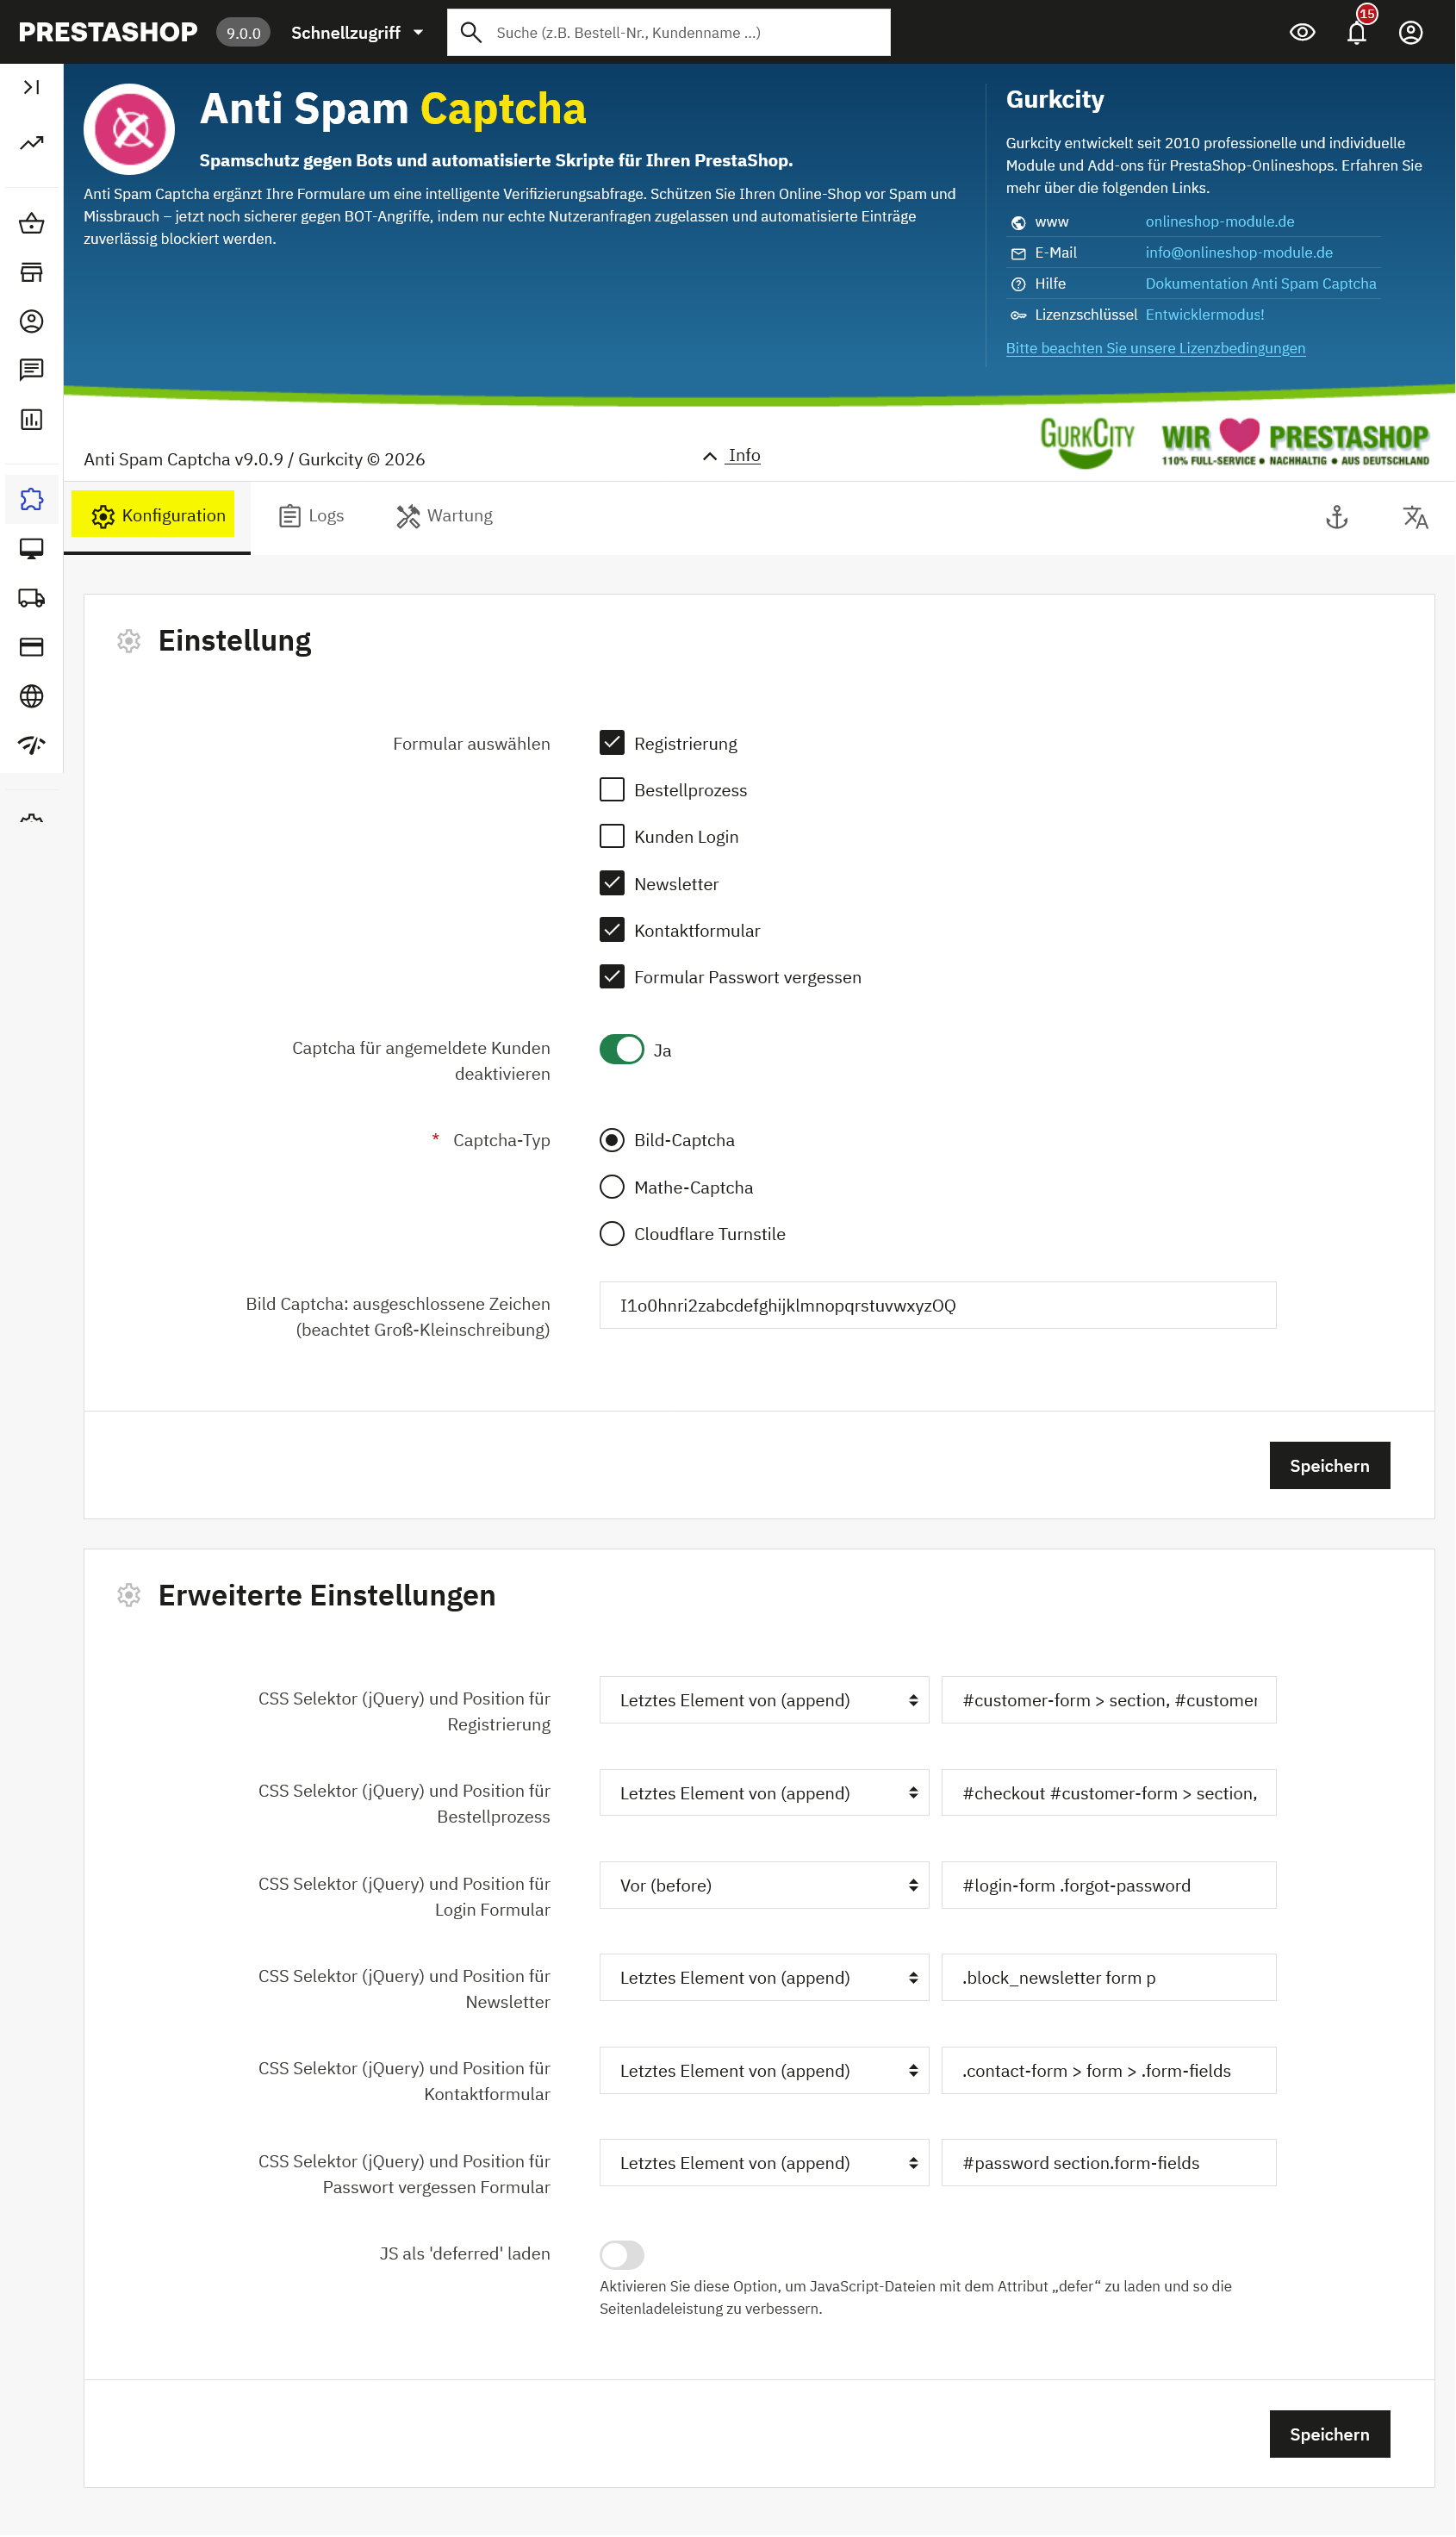This screenshot has height=2537, width=1456.
Task: Open the orders basket icon in sidebar
Action: pos(32,224)
